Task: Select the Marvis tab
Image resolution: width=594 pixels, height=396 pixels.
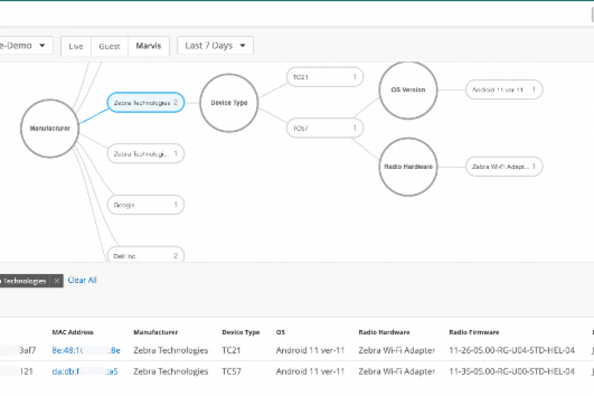Action: point(148,46)
